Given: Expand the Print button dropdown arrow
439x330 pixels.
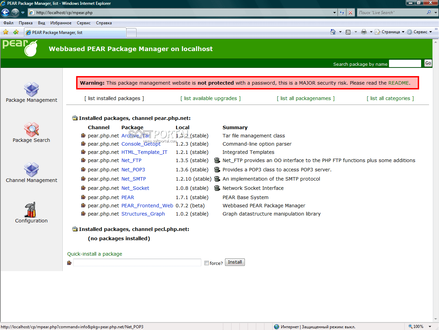Looking at the screenshot, I should 371,32.
